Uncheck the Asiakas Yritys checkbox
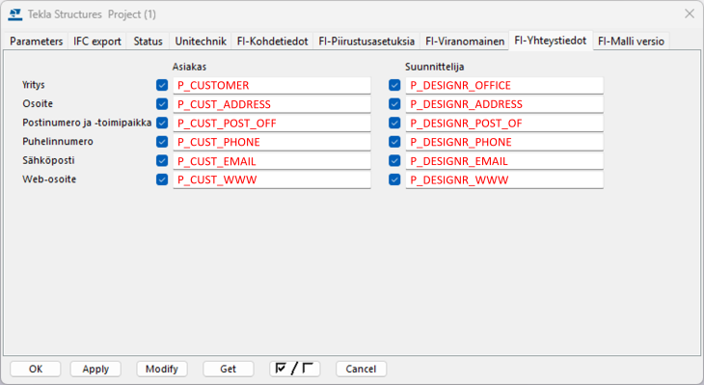Screen dimensions: 704x385 click(162, 85)
